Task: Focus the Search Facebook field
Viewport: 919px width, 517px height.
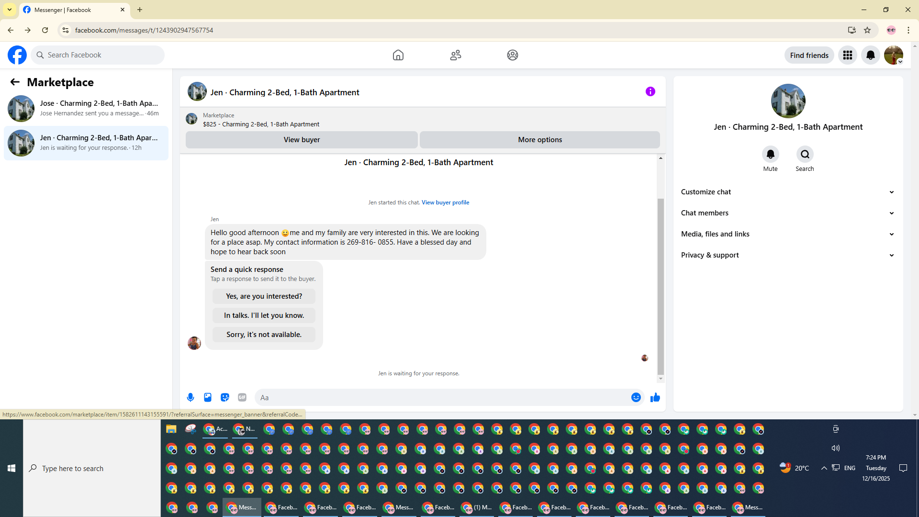Action: [x=98, y=55]
